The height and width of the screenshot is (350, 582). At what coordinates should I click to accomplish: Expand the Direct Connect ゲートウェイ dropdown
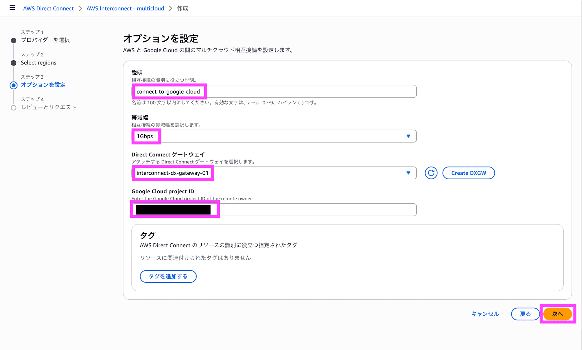point(408,173)
